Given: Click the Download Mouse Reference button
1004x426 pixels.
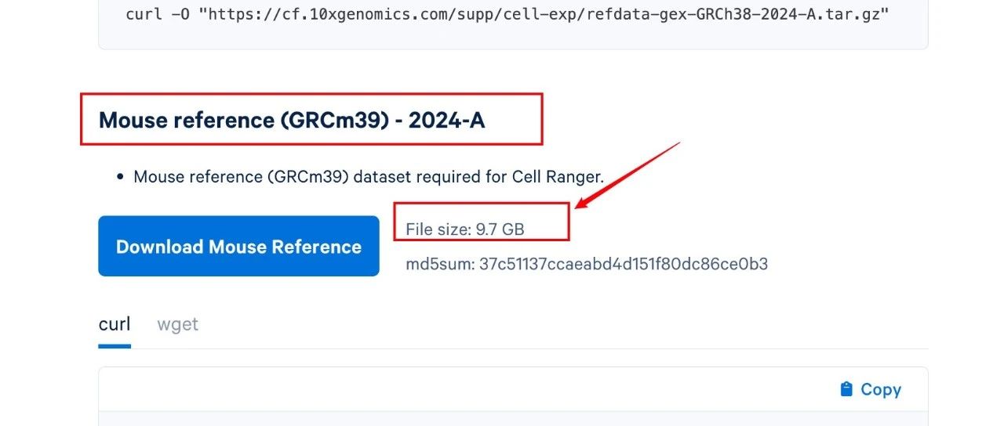Looking at the screenshot, I should point(238,247).
